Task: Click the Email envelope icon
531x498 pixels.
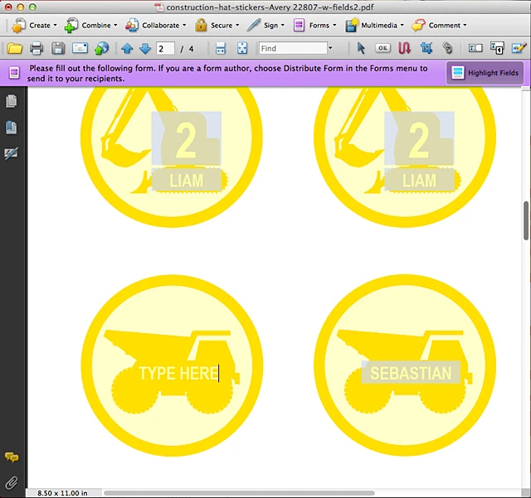Action: [80, 48]
